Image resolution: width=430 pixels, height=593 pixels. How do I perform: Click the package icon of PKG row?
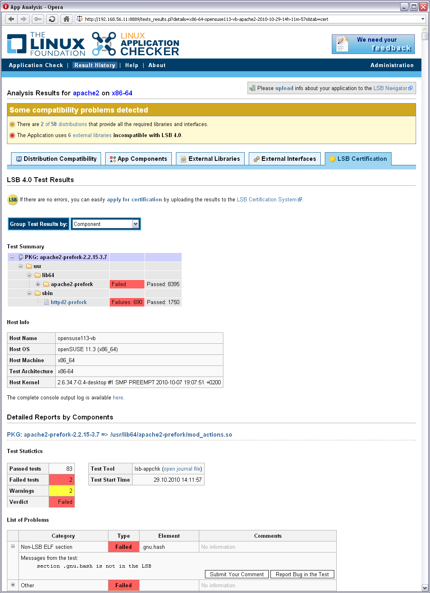(x=20, y=257)
